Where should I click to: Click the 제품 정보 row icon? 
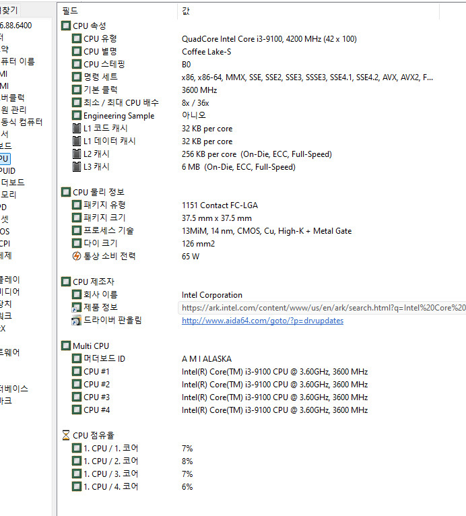77,308
